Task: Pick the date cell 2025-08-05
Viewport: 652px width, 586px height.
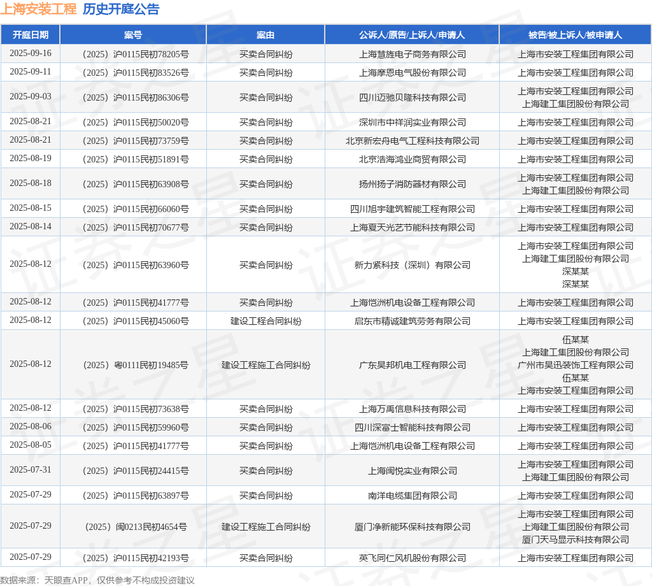Action: (x=31, y=445)
